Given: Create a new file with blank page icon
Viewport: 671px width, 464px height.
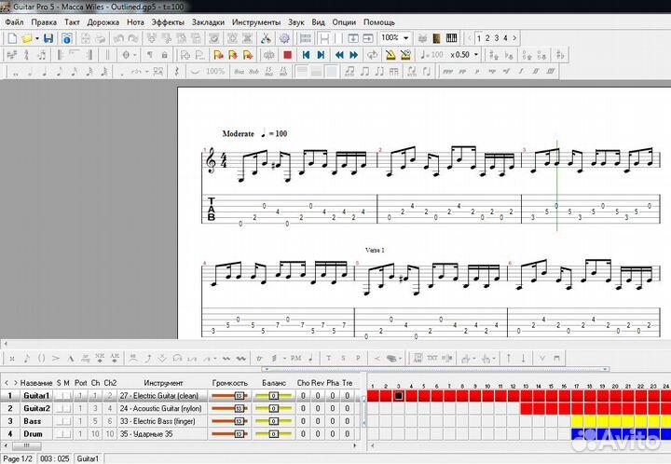Looking at the screenshot, I should (11, 38).
